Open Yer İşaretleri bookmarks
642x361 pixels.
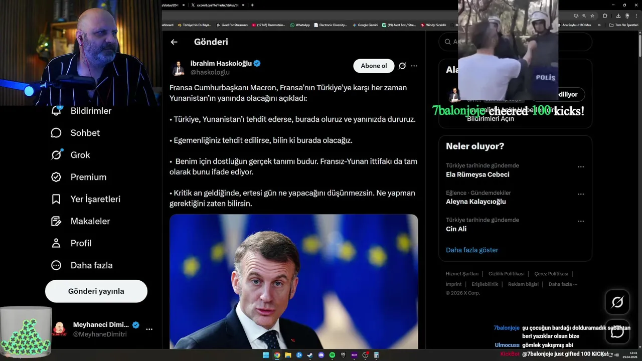(86, 199)
